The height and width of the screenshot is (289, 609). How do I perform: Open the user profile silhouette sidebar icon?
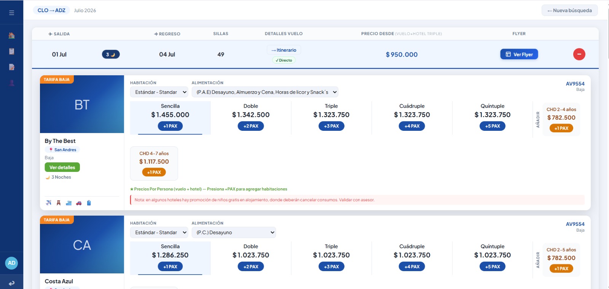click(11, 83)
